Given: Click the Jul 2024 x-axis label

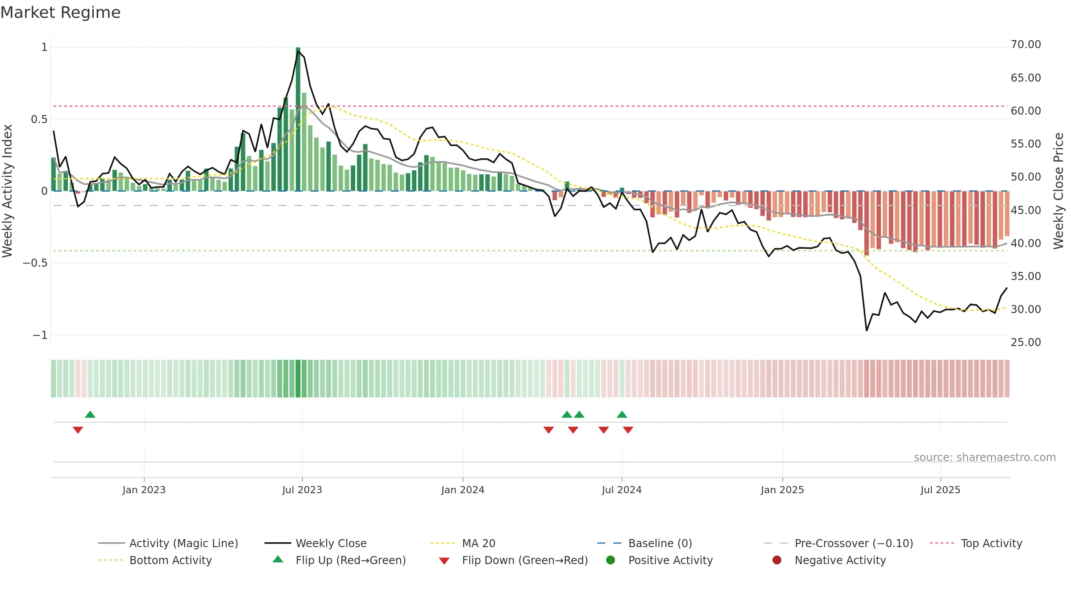Looking at the screenshot, I should tap(622, 490).
